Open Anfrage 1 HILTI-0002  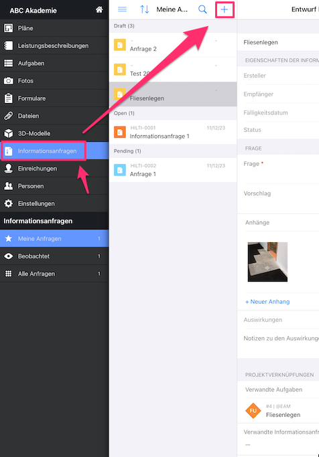[x=173, y=170]
